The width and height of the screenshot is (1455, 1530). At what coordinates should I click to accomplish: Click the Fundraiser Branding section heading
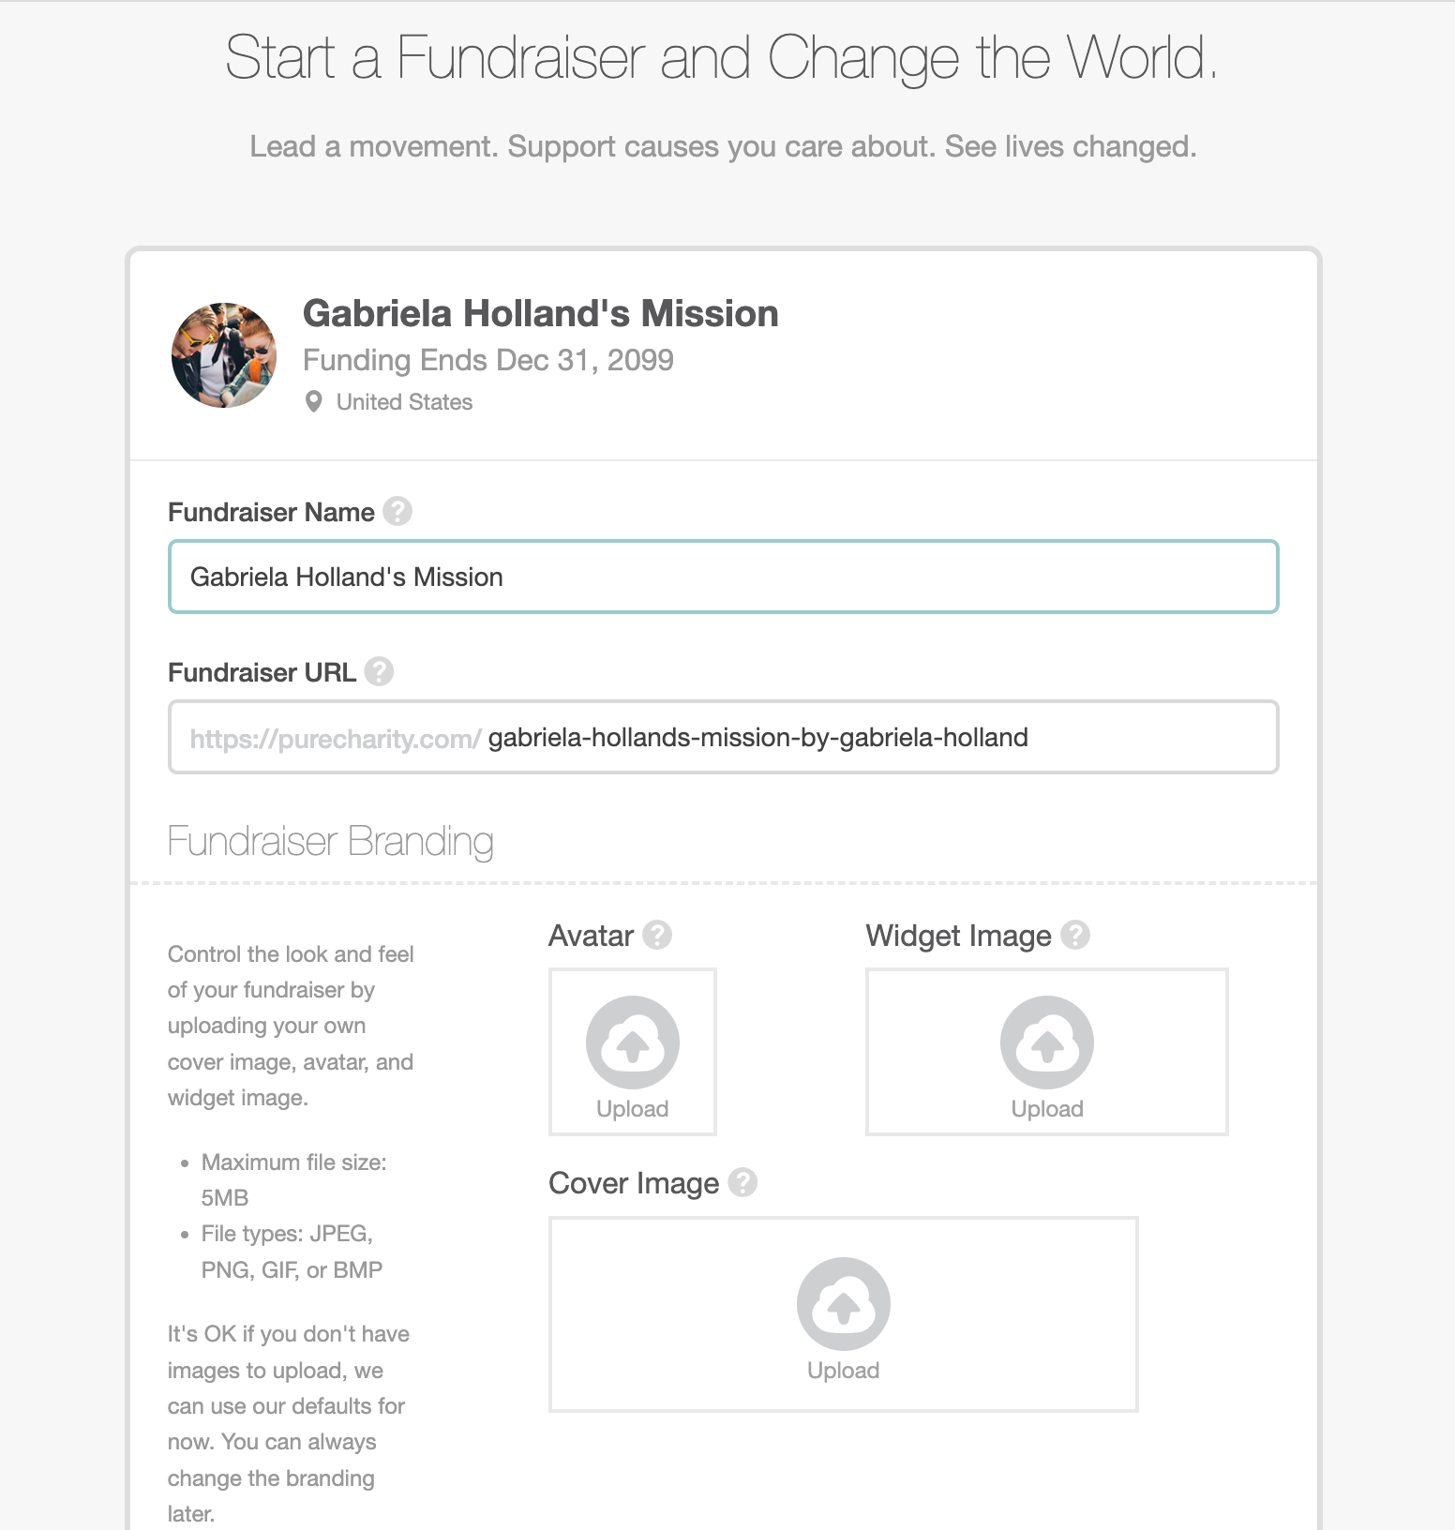[x=330, y=842]
